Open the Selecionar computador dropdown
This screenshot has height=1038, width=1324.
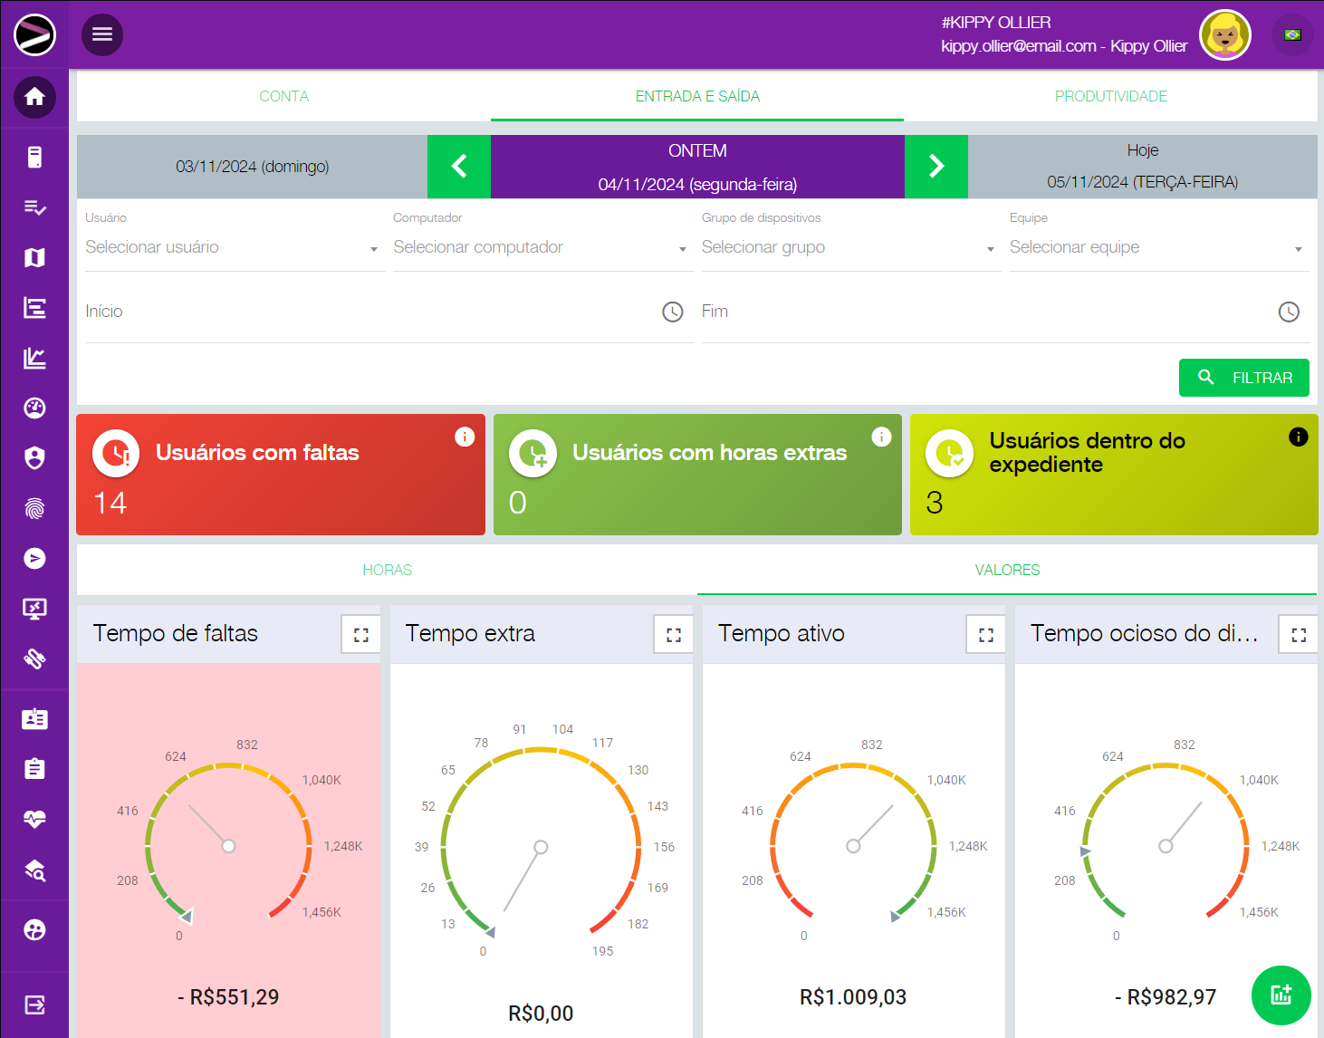[540, 247]
